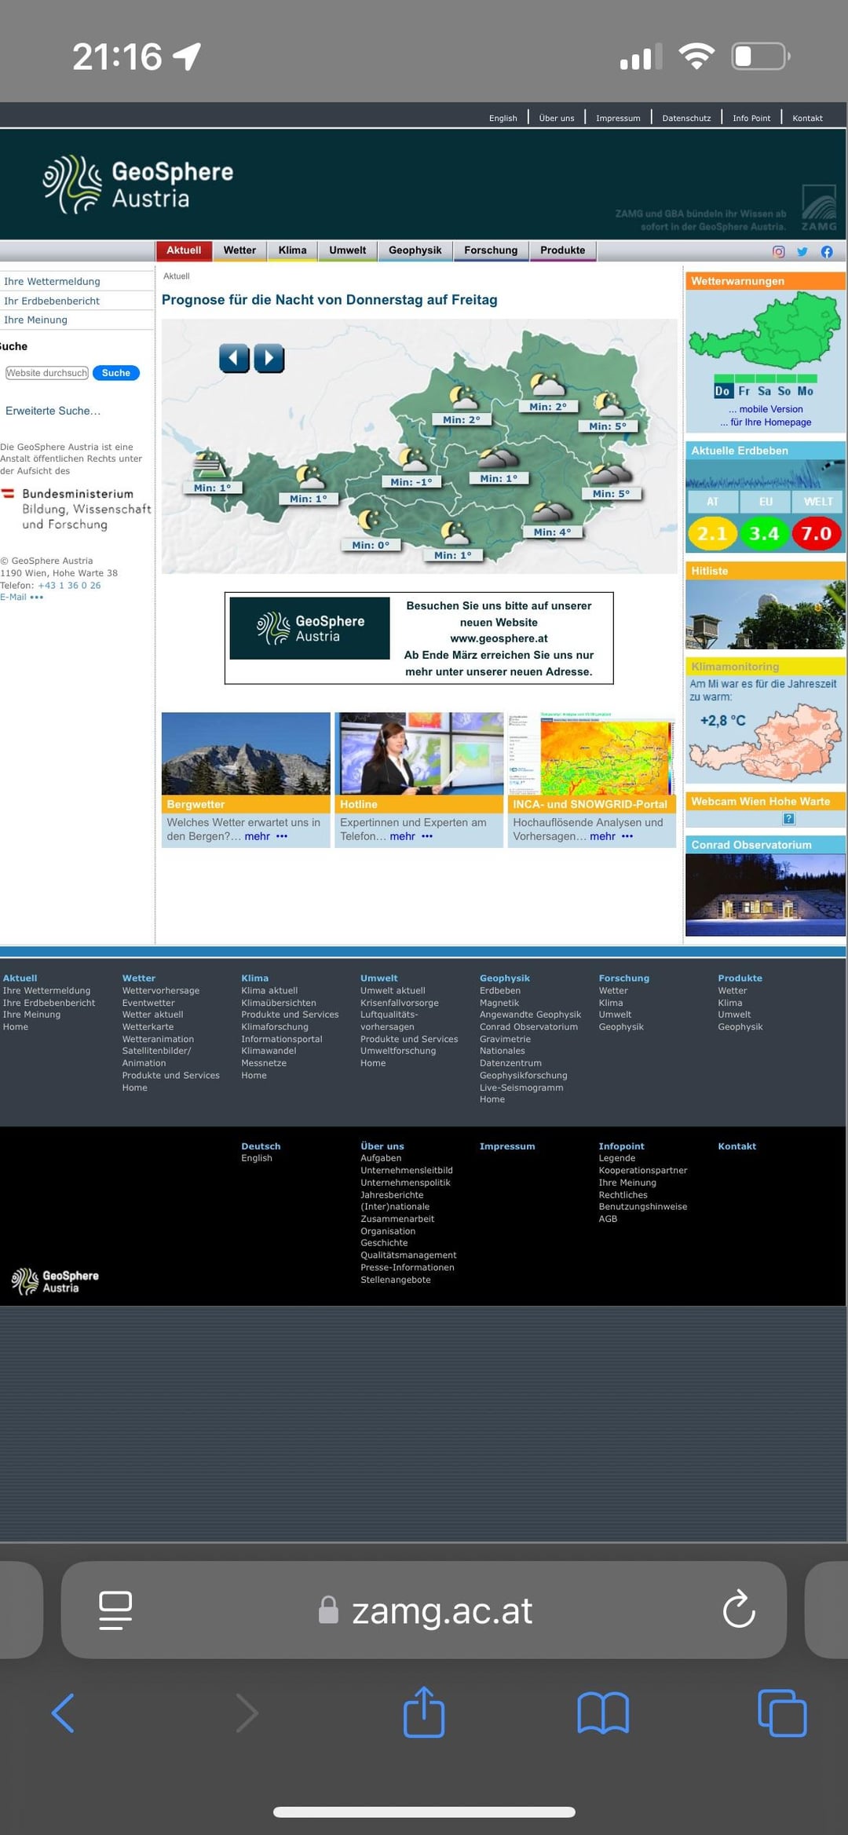
Task: Focus the Website durchsuchen search field
Action: click(47, 373)
